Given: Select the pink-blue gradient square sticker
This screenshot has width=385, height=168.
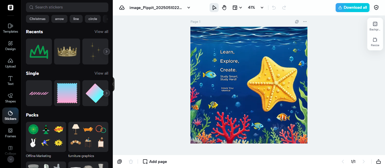Looking at the screenshot, I should pyautogui.click(x=67, y=93).
